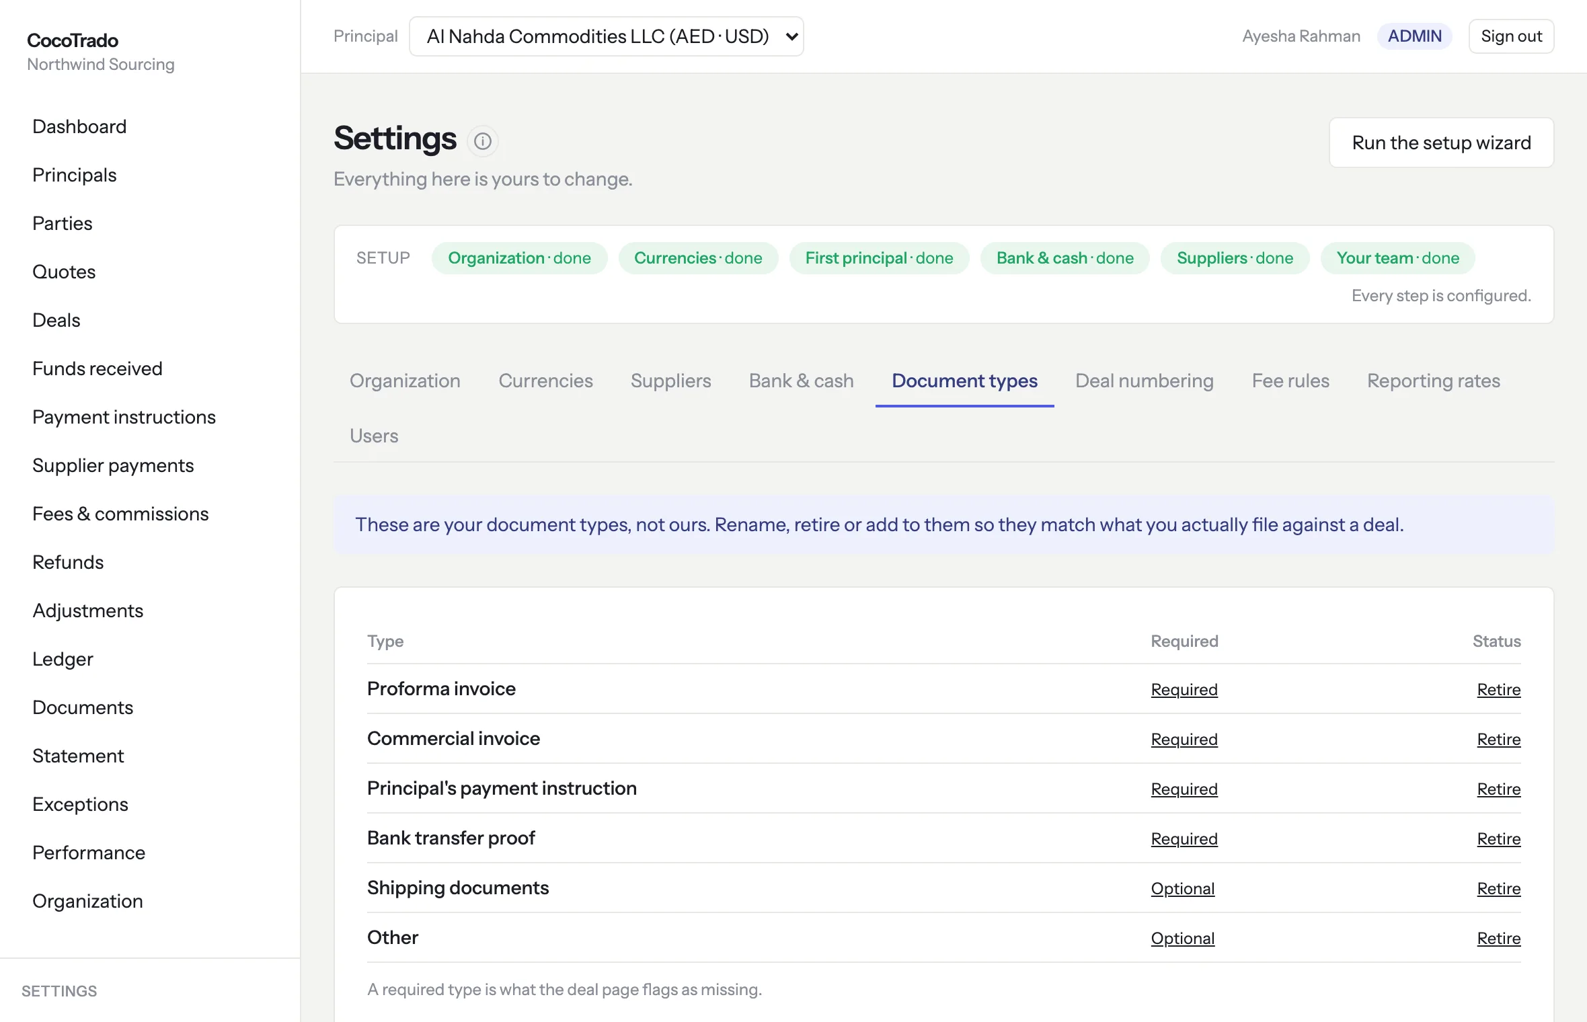The height and width of the screenshot is (1022, 1587).
Task: Open Payment instructions in sidebar
Action: pos(124,417)
